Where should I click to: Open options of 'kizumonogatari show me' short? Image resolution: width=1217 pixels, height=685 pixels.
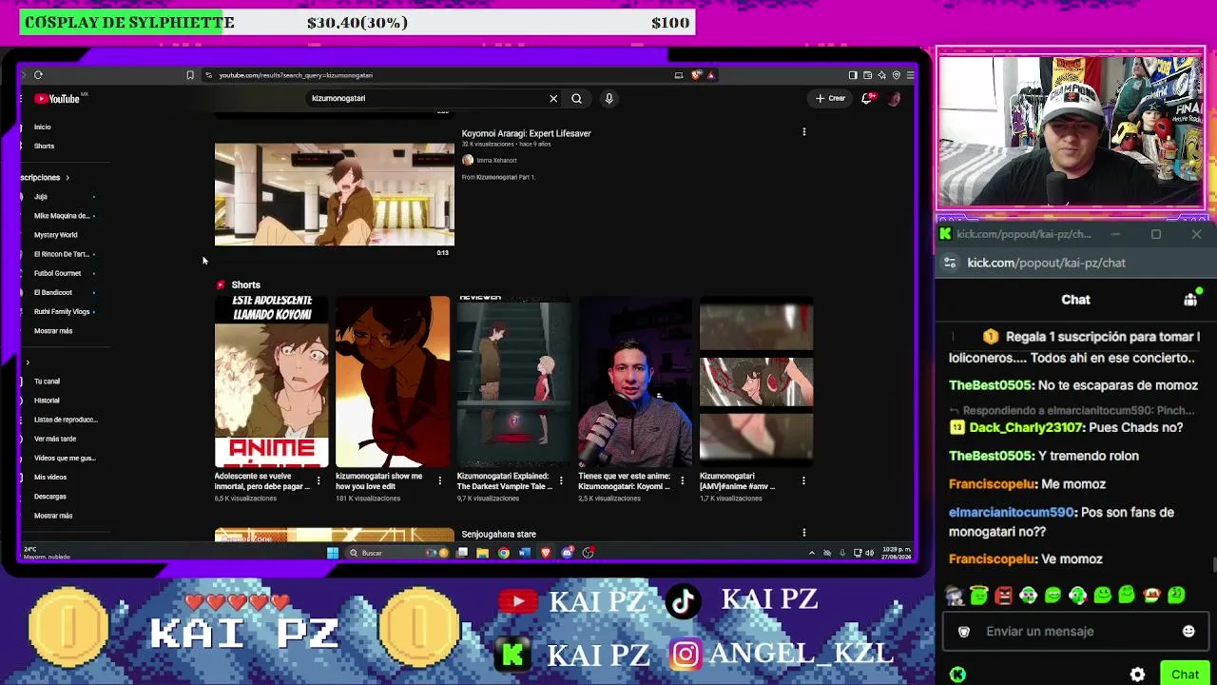point(439,480)
